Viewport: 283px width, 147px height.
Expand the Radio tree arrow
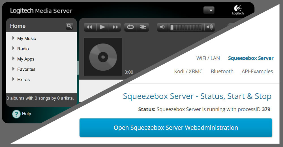(x=13, y=48)
